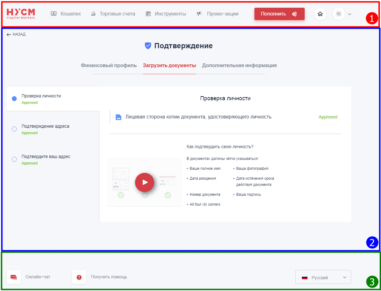
Task: Click the Онлайн-чат text link
Action: click(38, 277)
